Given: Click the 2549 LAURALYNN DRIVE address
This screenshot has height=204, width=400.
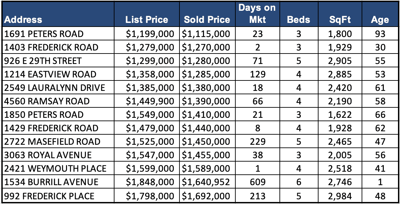Looking at the screenshot, I should [55, 88].
